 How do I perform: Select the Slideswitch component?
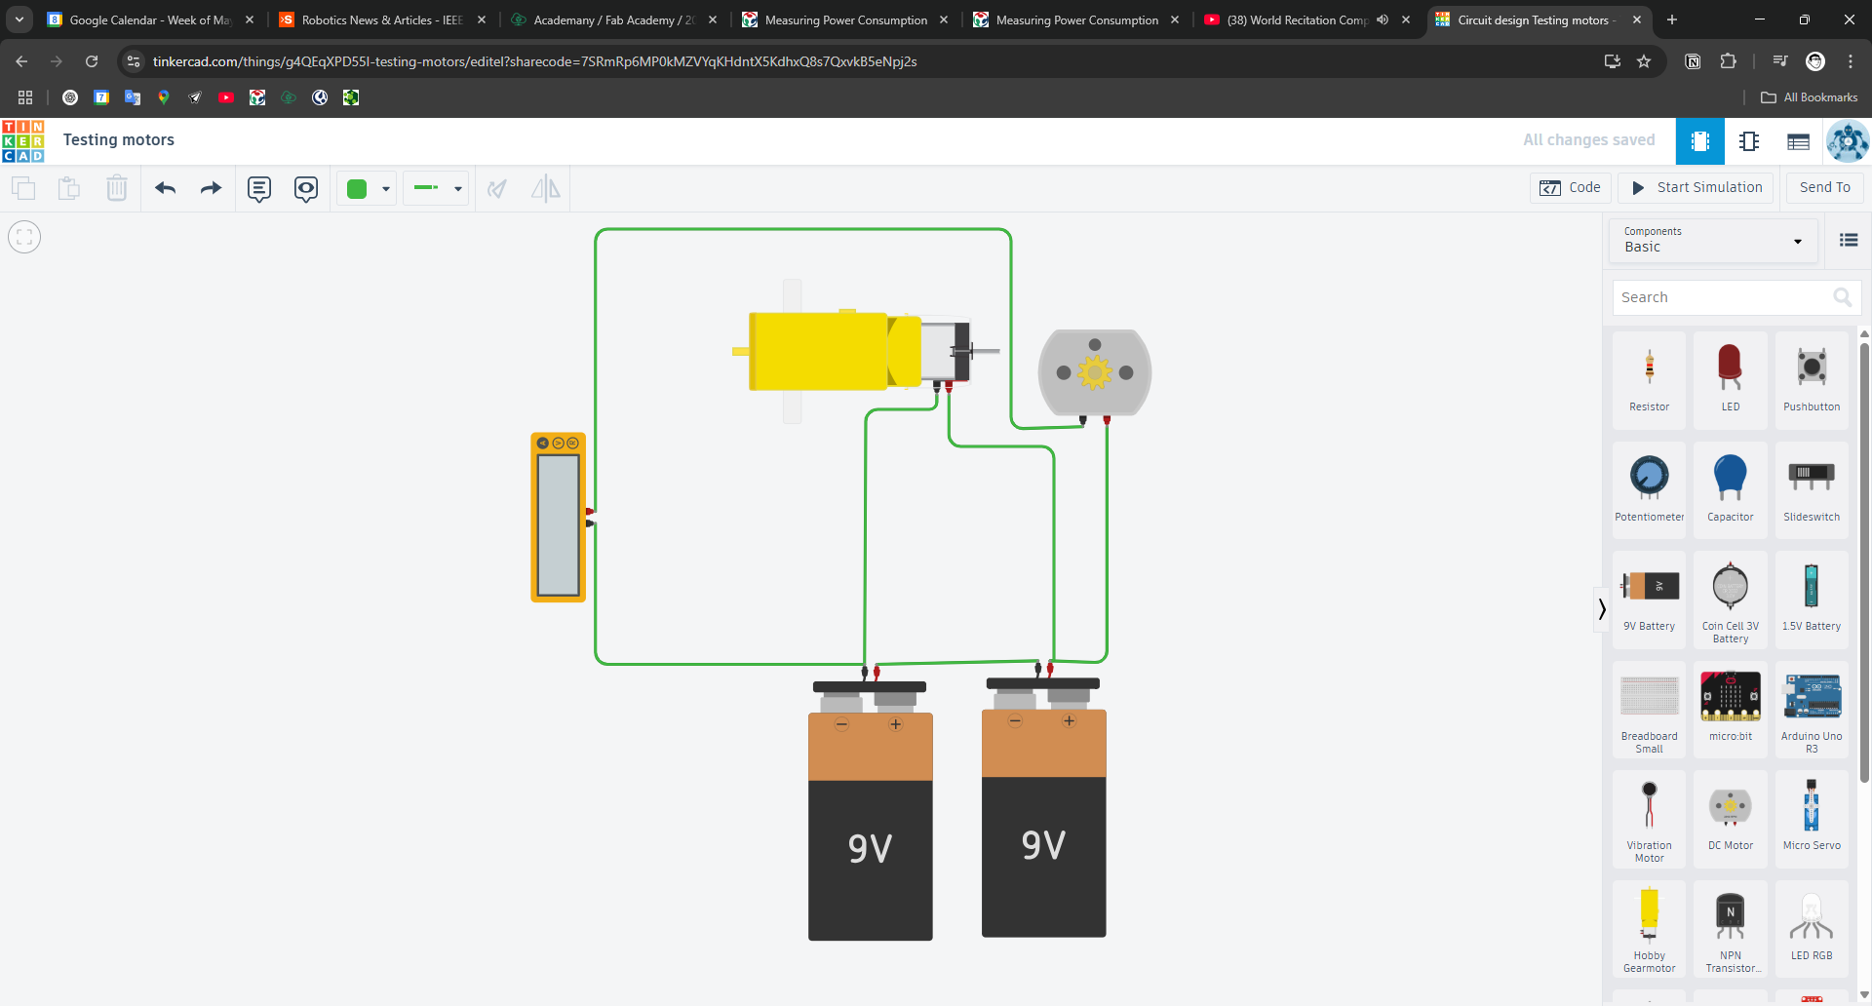(x=1812, y=490)
